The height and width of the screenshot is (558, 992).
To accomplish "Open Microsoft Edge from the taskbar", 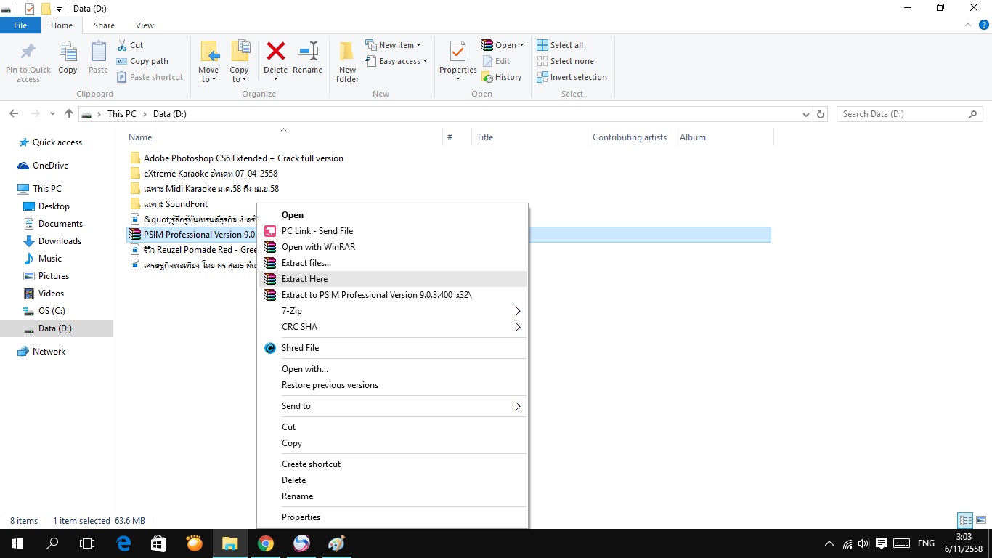I will [x=123, y=543].
